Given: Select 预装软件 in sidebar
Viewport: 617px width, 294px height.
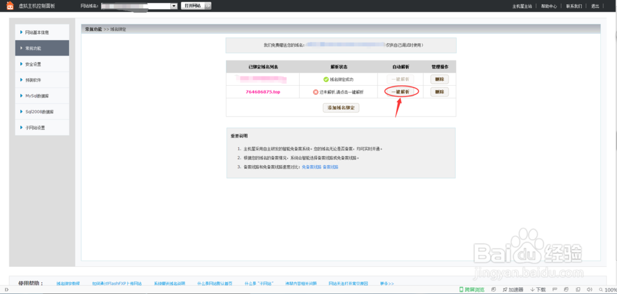Looking at the screenshot, I should (x=42, y=80).
